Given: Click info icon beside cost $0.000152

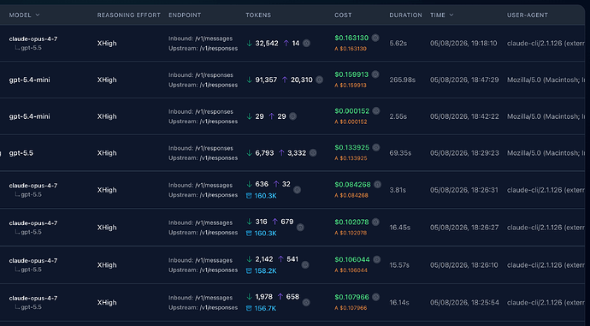Looking at the screenshot, I should click(x=376, y=110).
